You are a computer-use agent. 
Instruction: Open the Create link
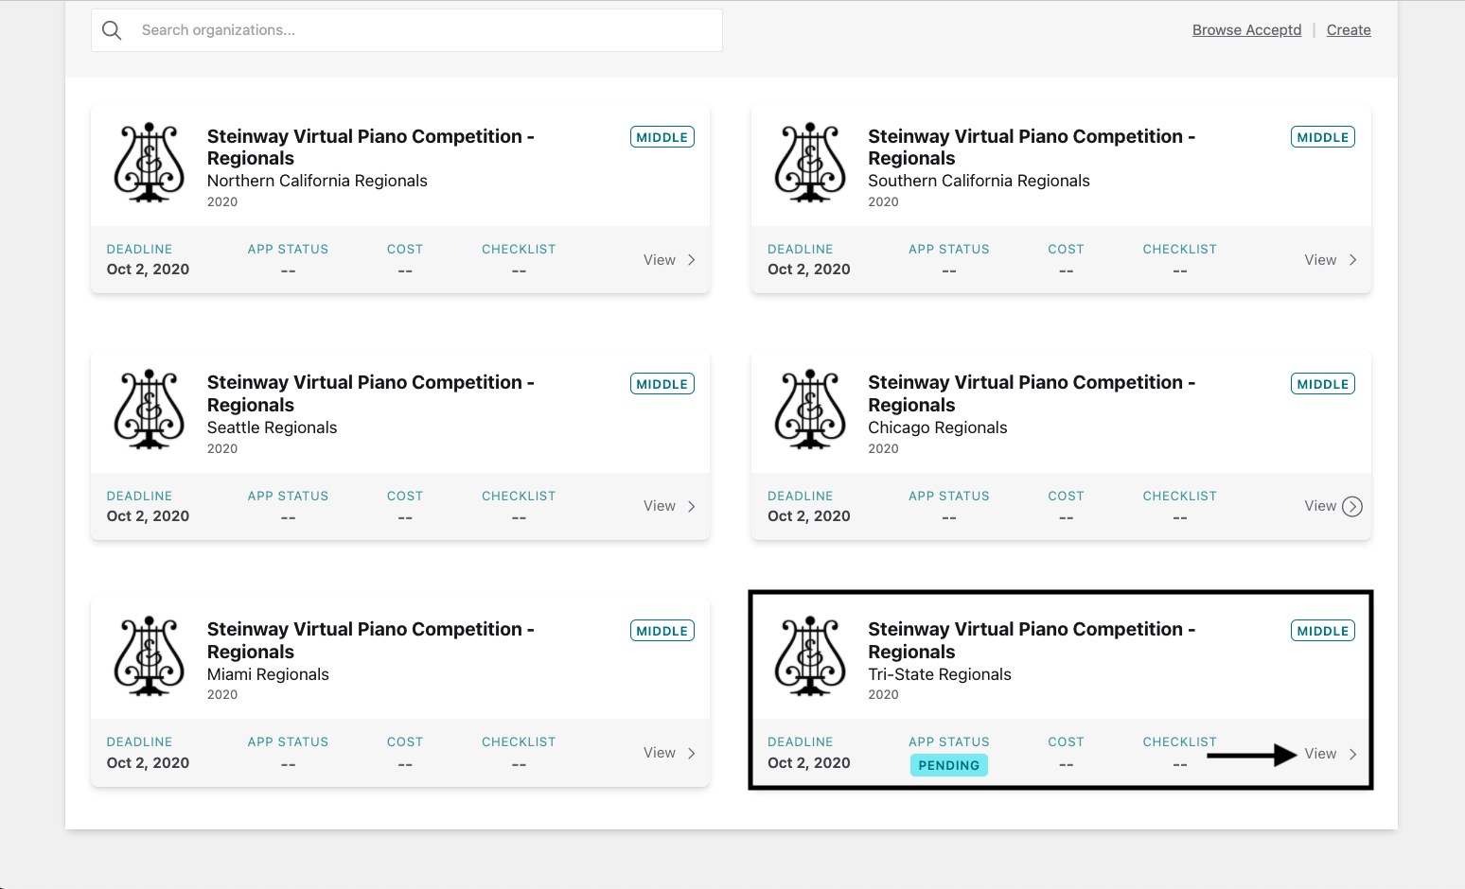tap(1349, 30)
